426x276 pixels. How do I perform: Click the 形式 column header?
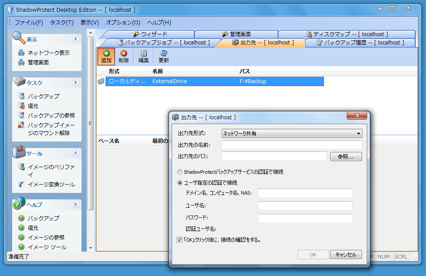(x=128, y=71)
